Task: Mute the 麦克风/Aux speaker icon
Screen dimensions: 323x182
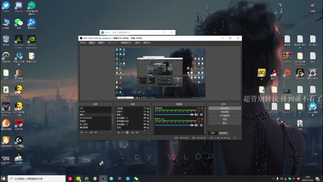Action: pos(196,125)
